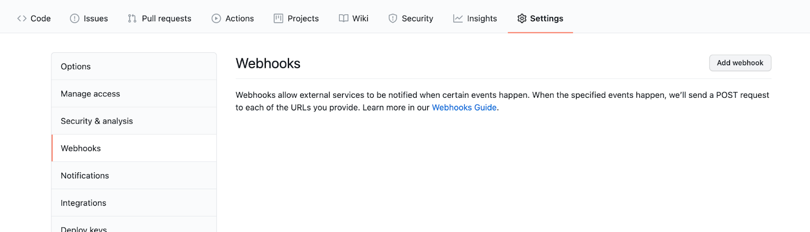Switch to the Actions tab

click(239, 19)
